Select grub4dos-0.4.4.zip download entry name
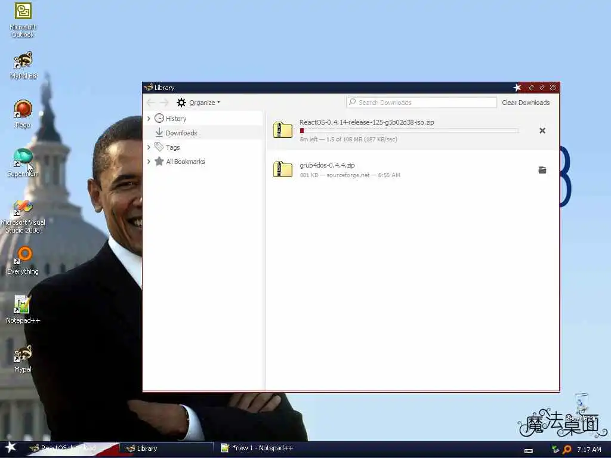Image resolution: width=611 pixels, height=458 pixels. [327, 165]
